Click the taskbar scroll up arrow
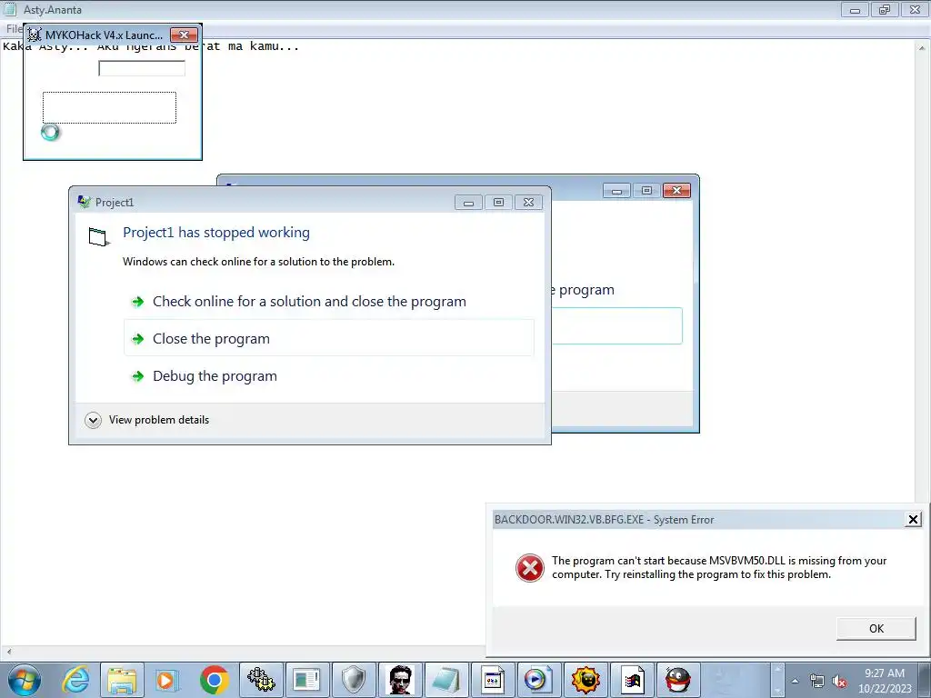Screen dimensions: 931x698 tap(777, 670)
